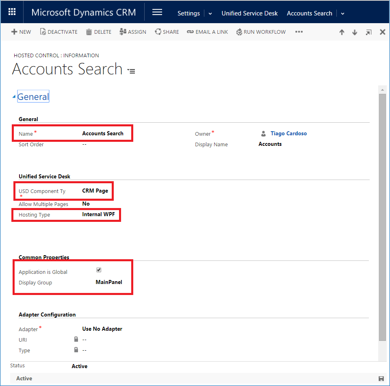
Task: Click the lock icon beside the Type field
Action: (76, 350)
